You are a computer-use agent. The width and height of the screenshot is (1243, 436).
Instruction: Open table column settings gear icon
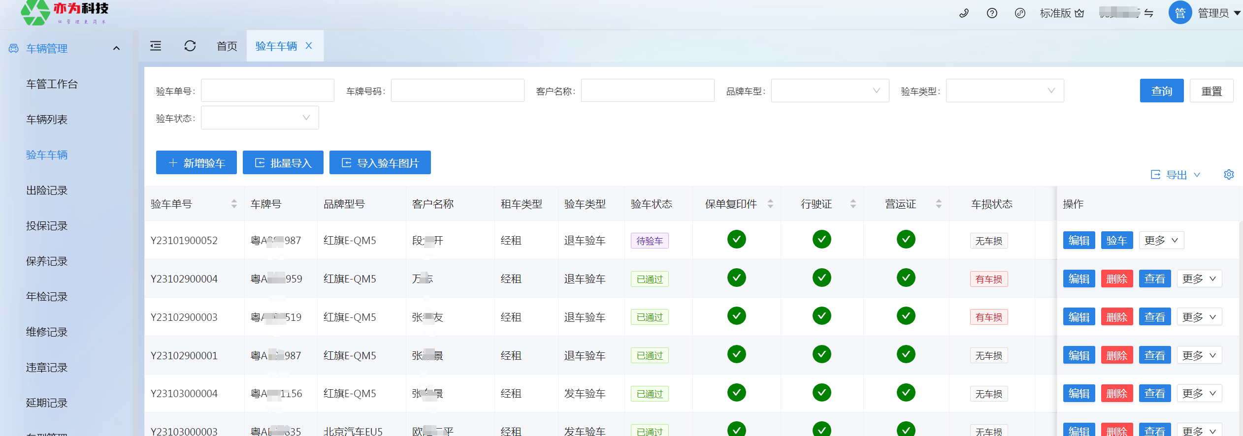(x=1229, y=175)
